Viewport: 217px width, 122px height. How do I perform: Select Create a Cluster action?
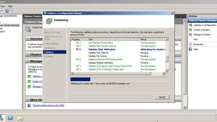coord(202,30)
